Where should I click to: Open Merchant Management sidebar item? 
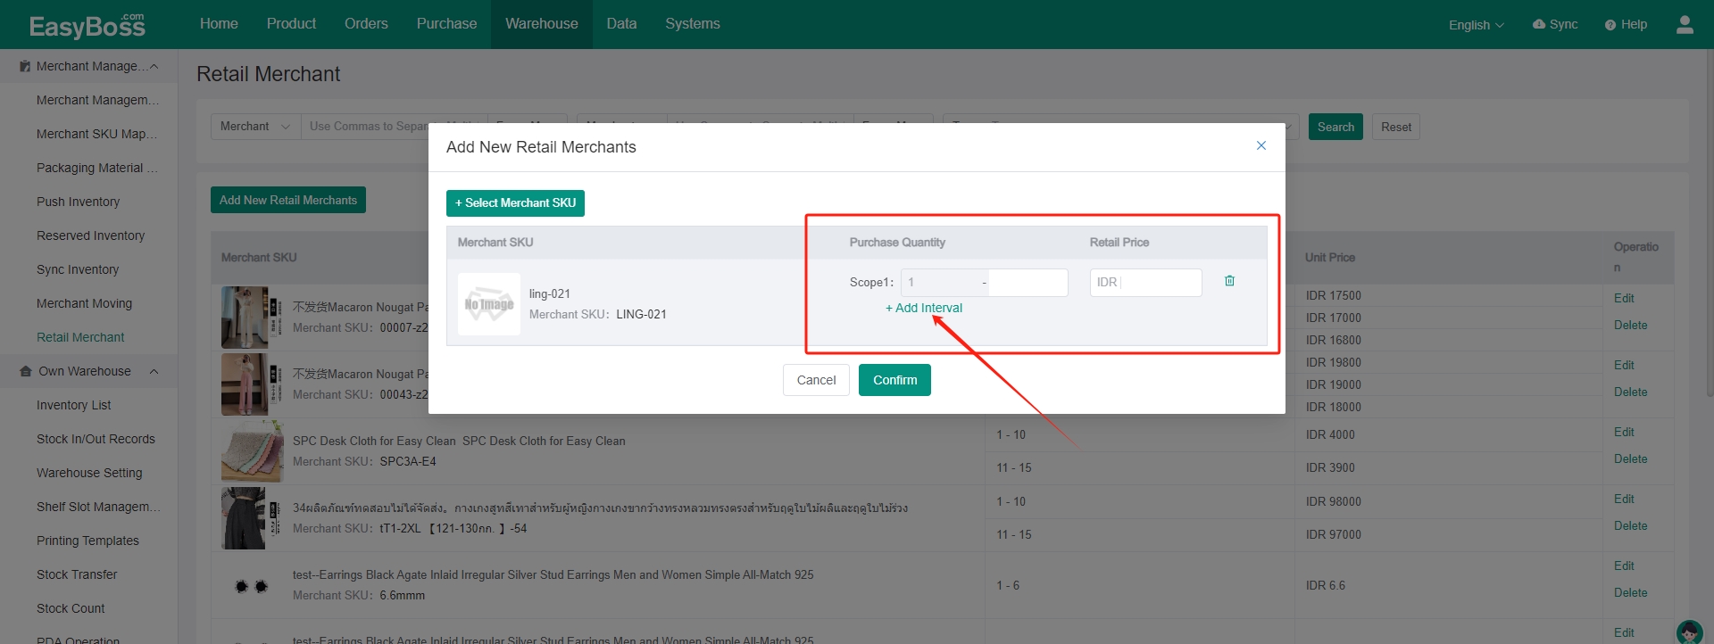click(98, 100)
